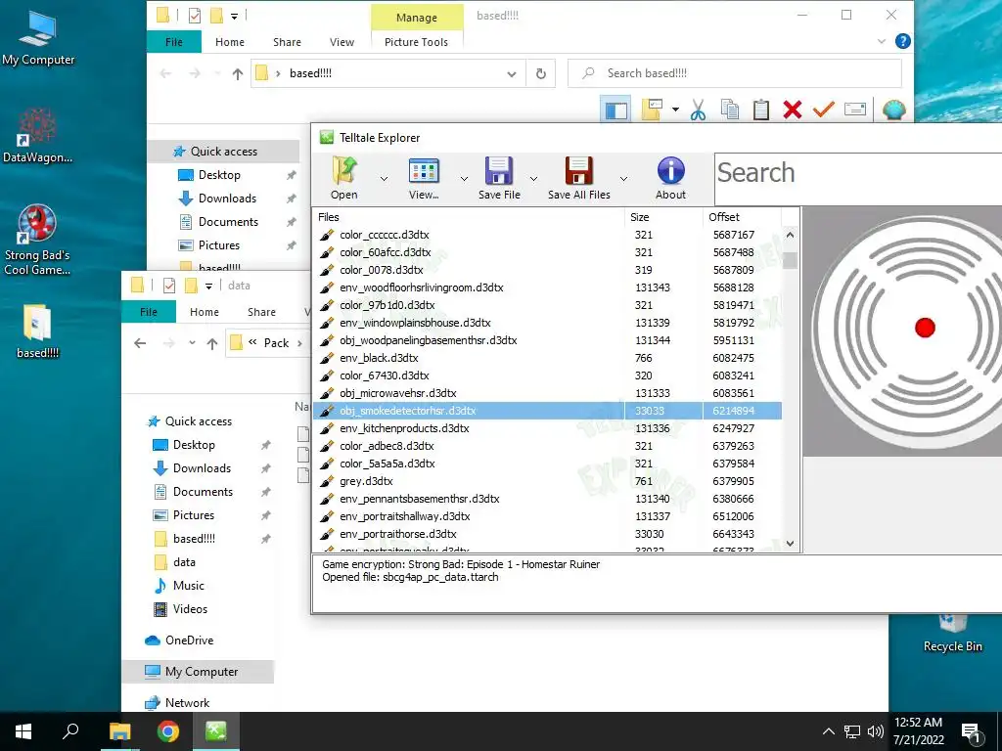Open the Recycle Bin desktop icon
This screenshot has height=751, width=1002.
point(952,633)
